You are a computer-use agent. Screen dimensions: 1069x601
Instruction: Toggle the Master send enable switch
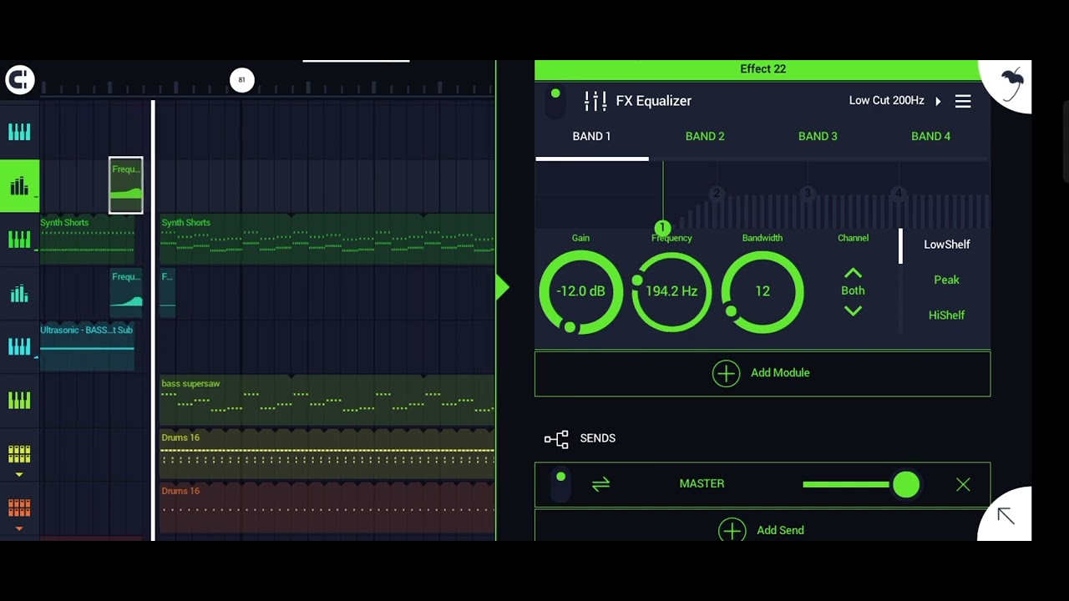pyautogui.click(x=560, y=484)
